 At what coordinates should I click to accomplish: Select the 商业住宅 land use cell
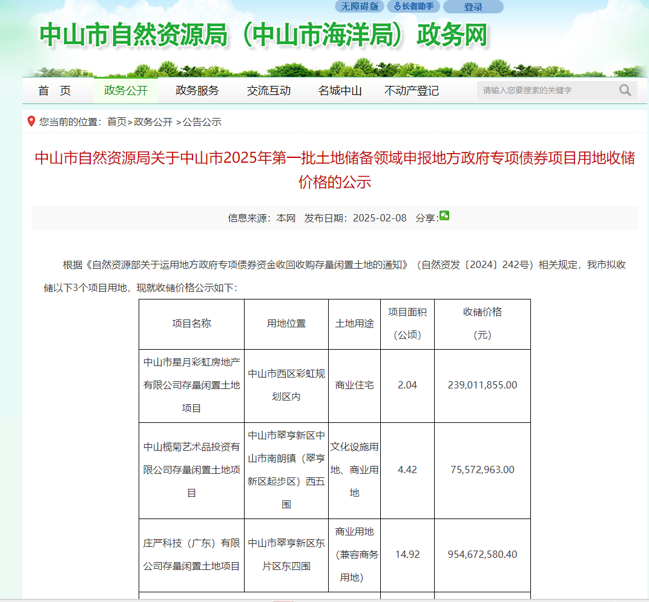pos(354,385)
